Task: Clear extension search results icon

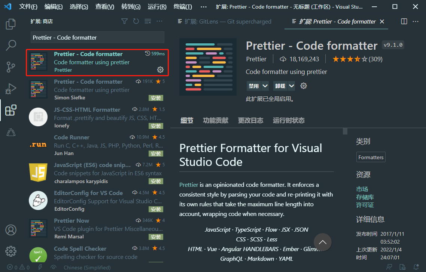Action: point(147,21)
